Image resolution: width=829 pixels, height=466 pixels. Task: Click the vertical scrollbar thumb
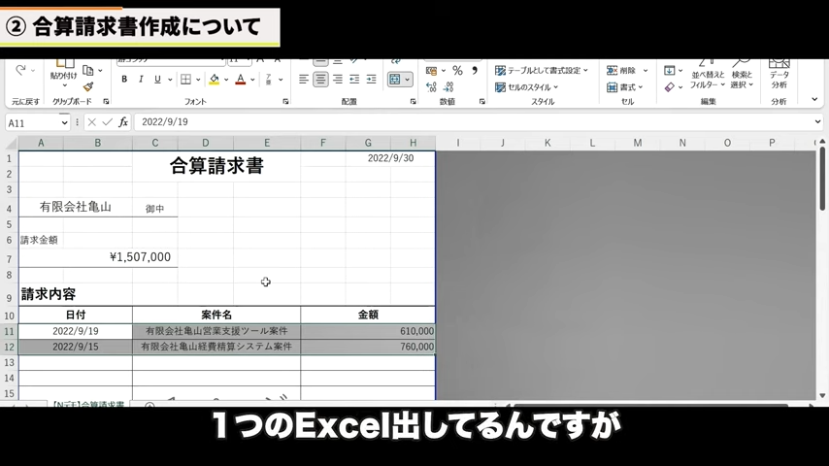click(x=822, y=180)
